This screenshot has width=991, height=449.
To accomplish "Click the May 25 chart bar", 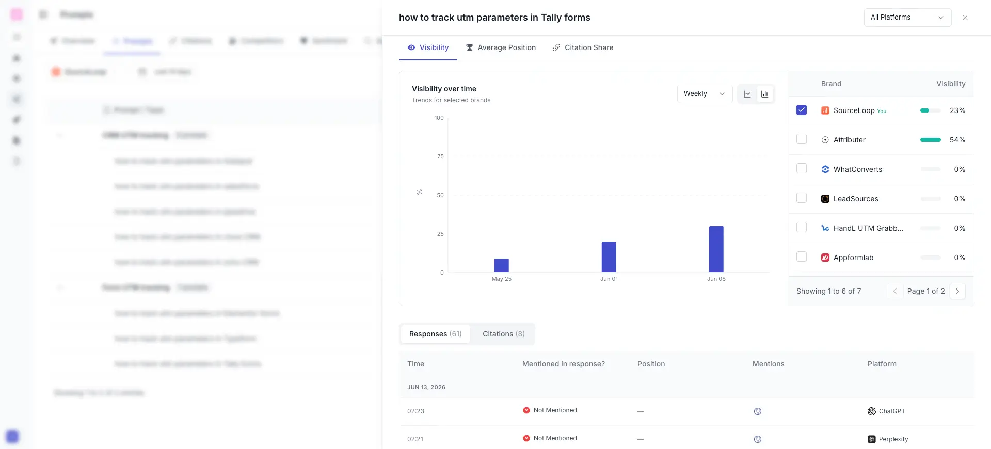I will (x=502, y=265).
